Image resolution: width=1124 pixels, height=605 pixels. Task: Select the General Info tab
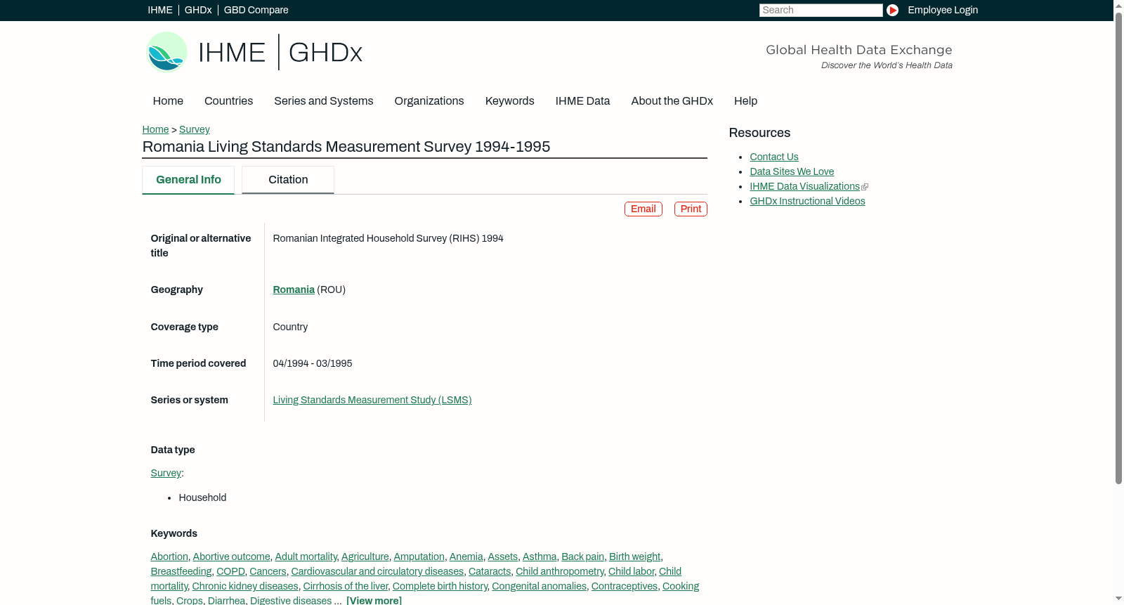(x=188, y=180)
